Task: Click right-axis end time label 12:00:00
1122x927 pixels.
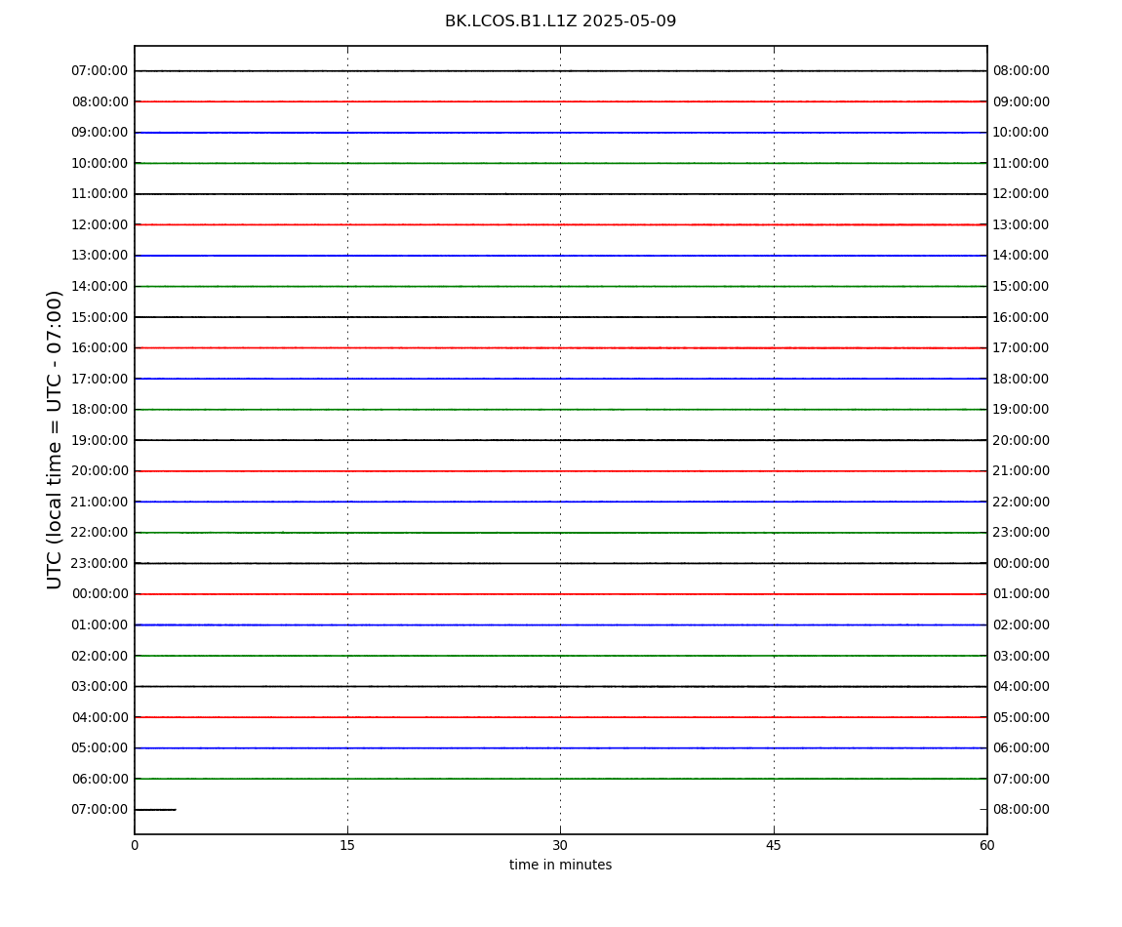Action: [x=1022, y=194]
